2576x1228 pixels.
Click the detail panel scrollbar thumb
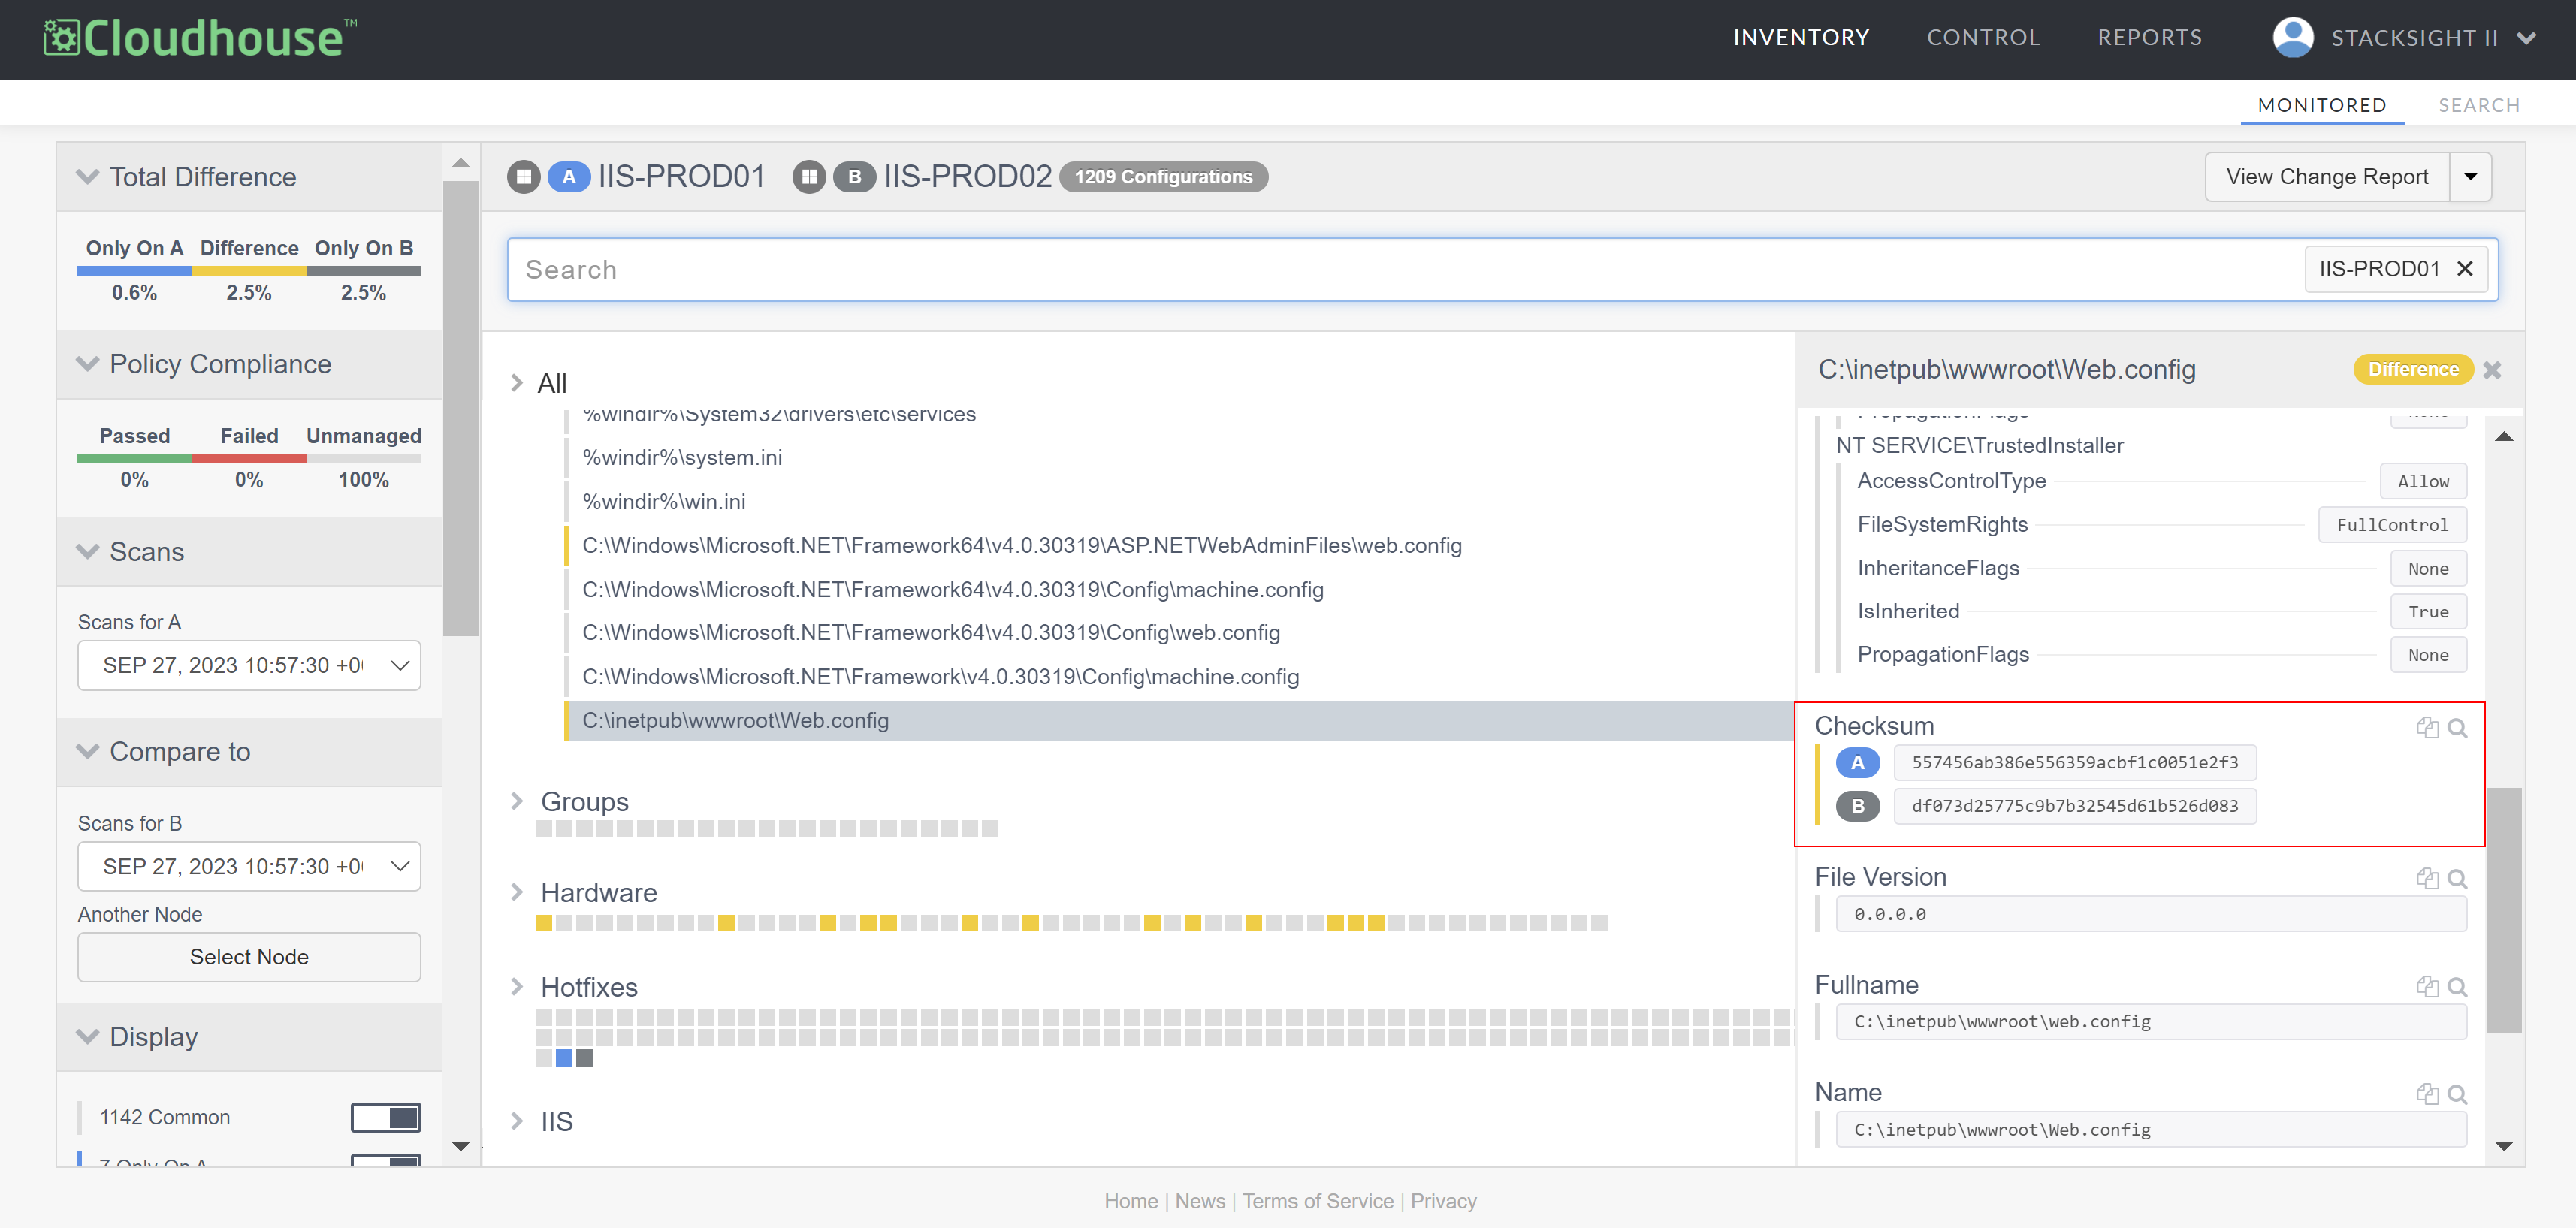[2503, 910]
